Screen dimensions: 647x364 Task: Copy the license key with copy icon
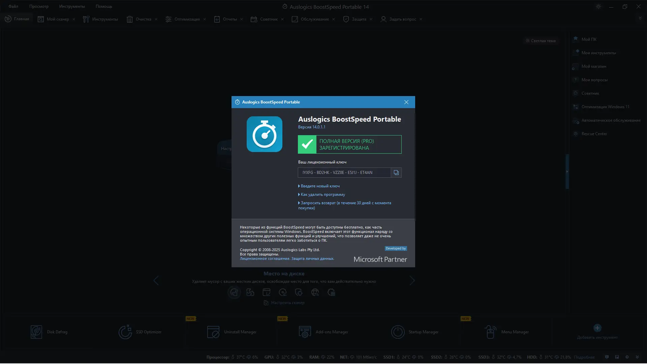pos(396,173)
